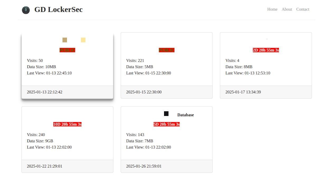The width and height of the screenshot is (332, 192).
Task: Open the card showing Data Size 9GB
Action: point(67,141)
